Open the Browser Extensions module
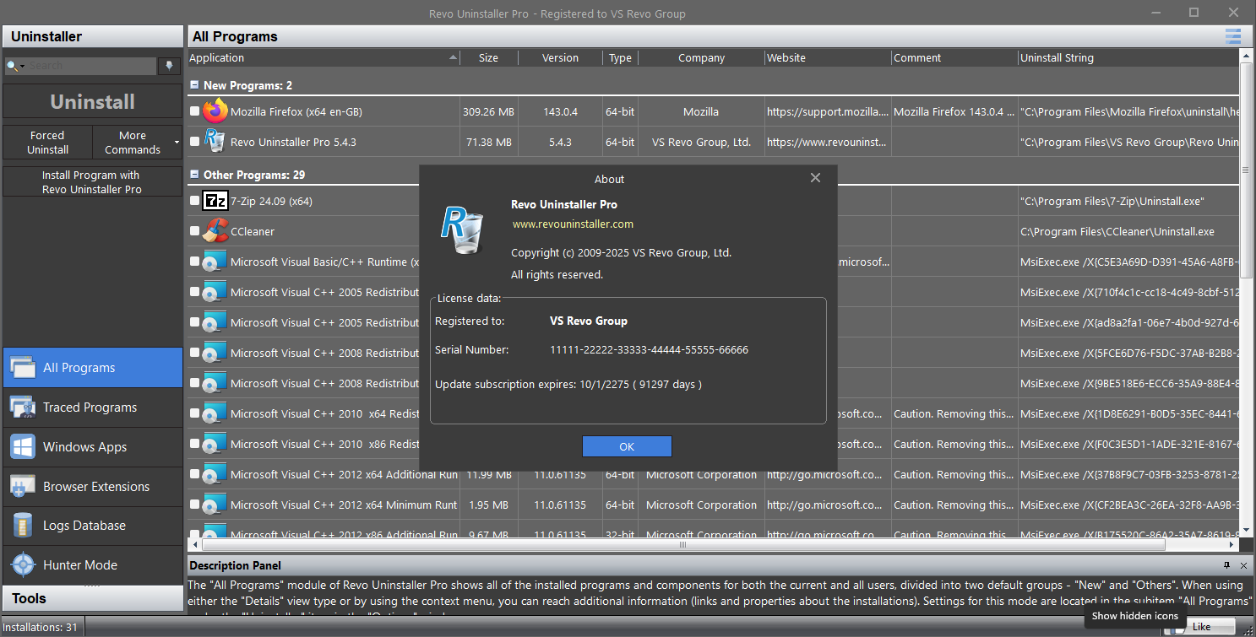Viewport: 1256px width, 637px height. (93, 487)
